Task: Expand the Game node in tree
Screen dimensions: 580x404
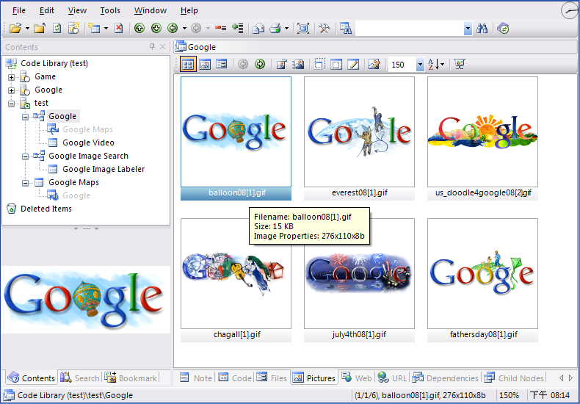Action: pyautogui.click(x=12, y=77)
